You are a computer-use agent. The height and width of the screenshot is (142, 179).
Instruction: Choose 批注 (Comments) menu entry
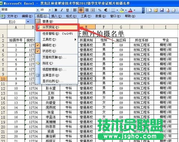point(57,63)
